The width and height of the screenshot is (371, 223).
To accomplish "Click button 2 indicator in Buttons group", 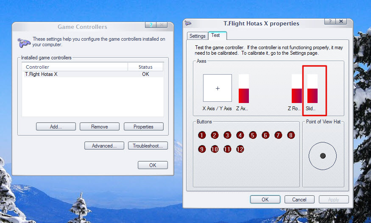I will pos(215,135).
